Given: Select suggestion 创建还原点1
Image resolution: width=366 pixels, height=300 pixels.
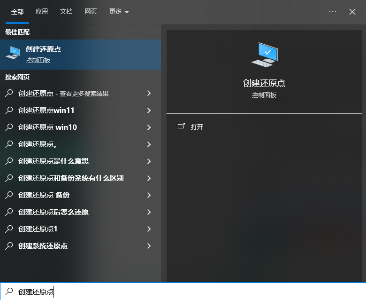Looking at the screenshot, I should click(80, 229).
